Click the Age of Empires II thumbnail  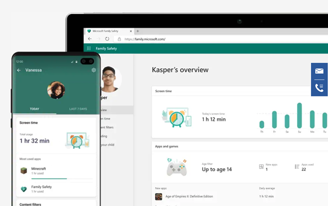tap(158, 197)
